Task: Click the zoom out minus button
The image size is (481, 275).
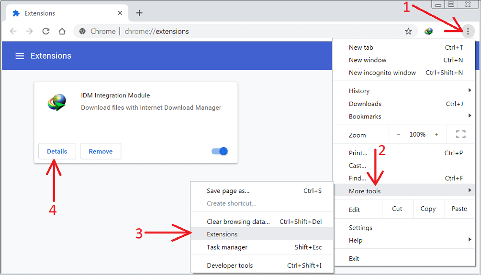Action: point(398,134)
